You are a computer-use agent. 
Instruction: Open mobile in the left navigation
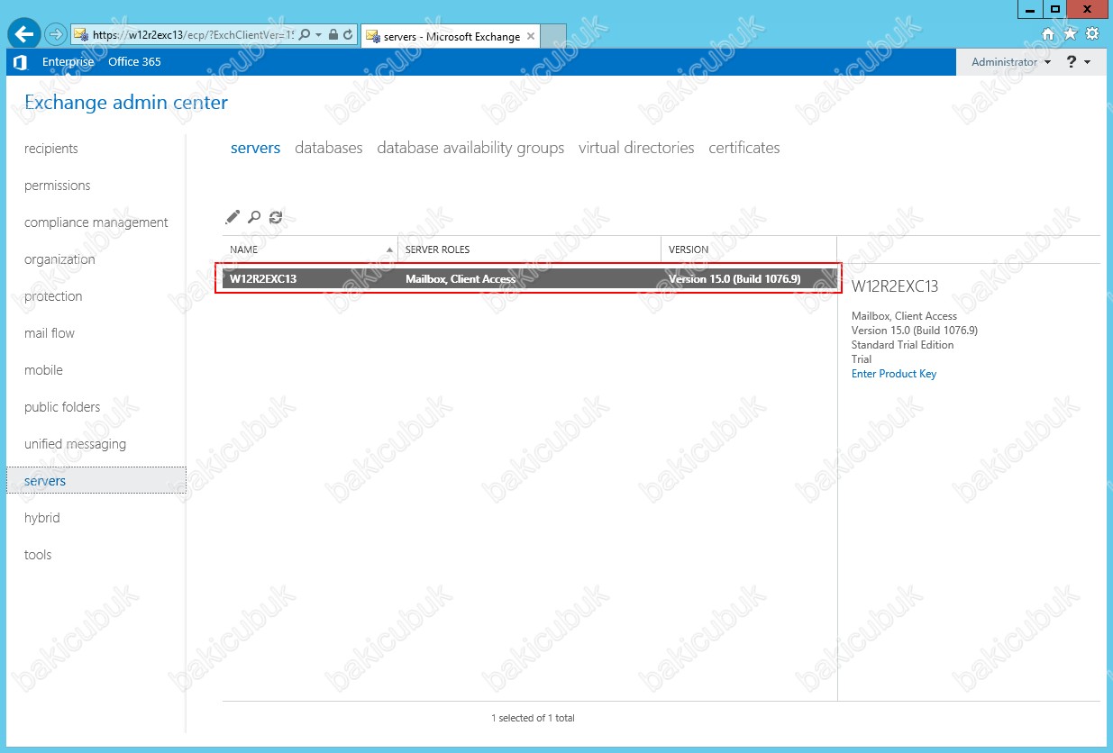43,370
